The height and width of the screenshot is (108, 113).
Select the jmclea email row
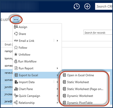tap(7, 94)
